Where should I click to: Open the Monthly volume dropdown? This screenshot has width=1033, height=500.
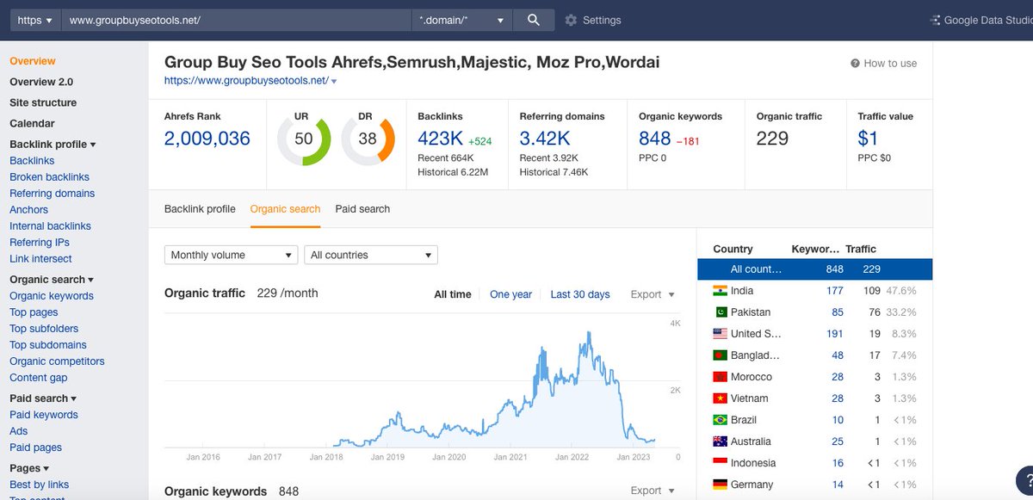tap(231, 255)
